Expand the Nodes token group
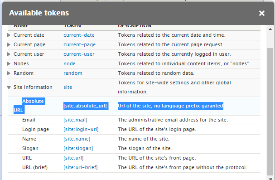The width and height of the screenshot is (275, 180). click(9, 63)
